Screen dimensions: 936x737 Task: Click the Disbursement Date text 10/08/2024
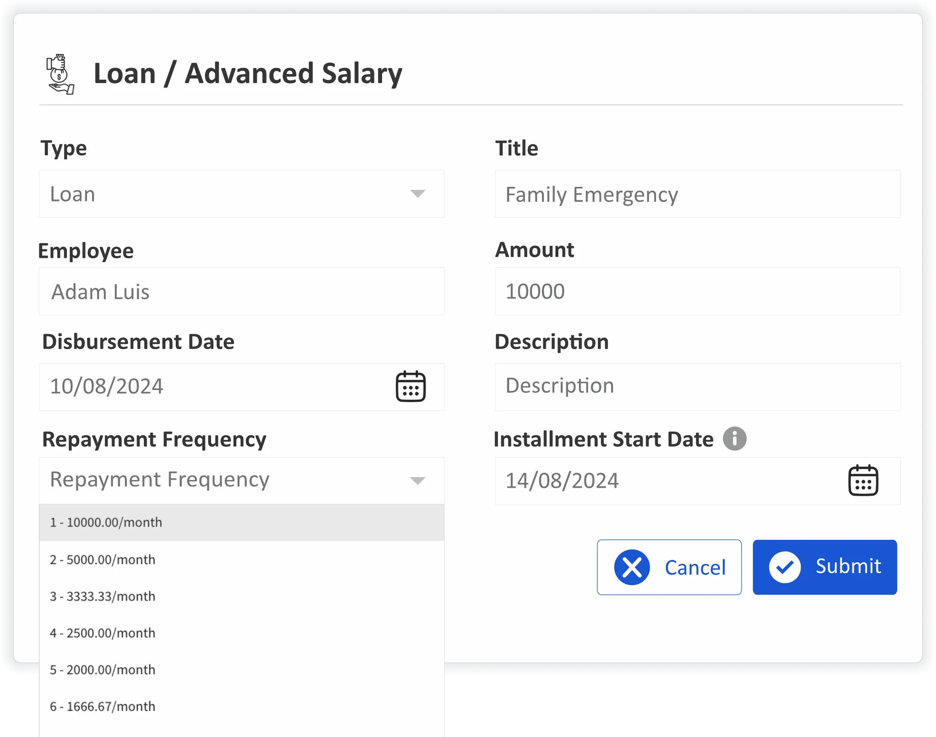tap(107, 386)
